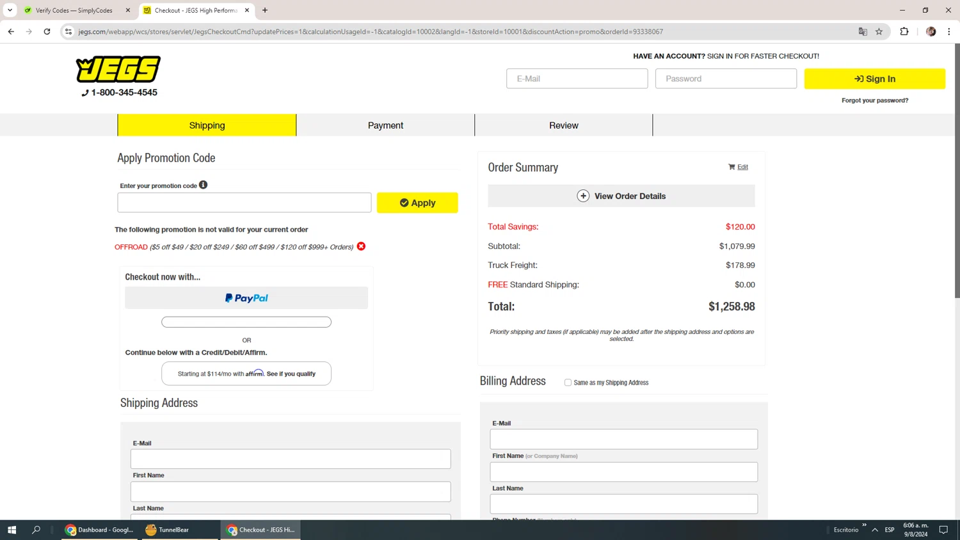Expand View Order Details
Screen dimensions: 960x540
click(621, 196)
